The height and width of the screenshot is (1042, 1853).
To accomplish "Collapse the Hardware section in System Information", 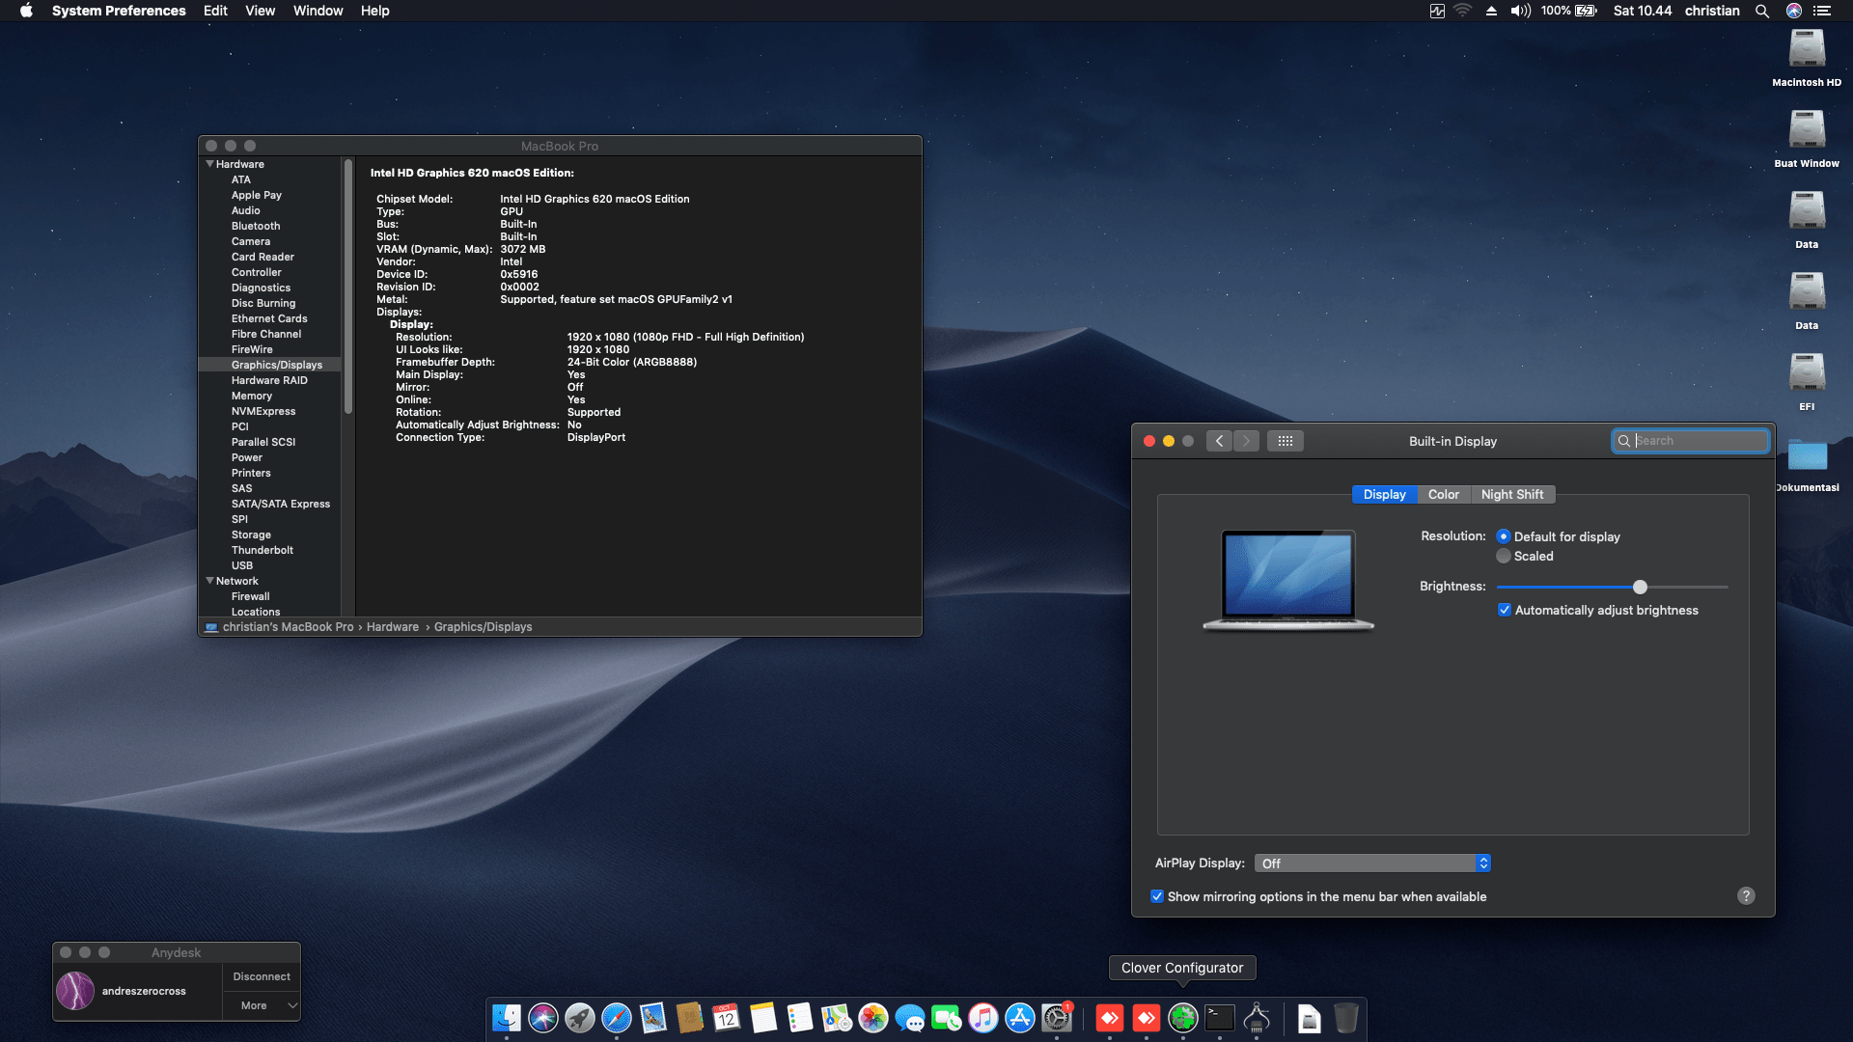I will tap(209, 164).
